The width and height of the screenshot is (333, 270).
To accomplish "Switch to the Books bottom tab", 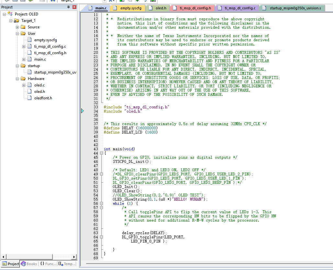I will (x=29, y=264).
